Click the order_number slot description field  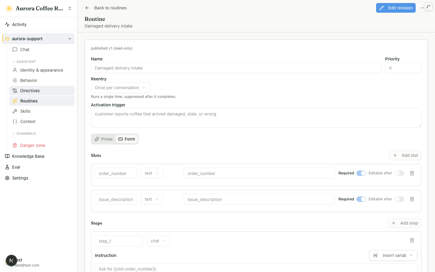pyautogui.click(x=259, y=173)
